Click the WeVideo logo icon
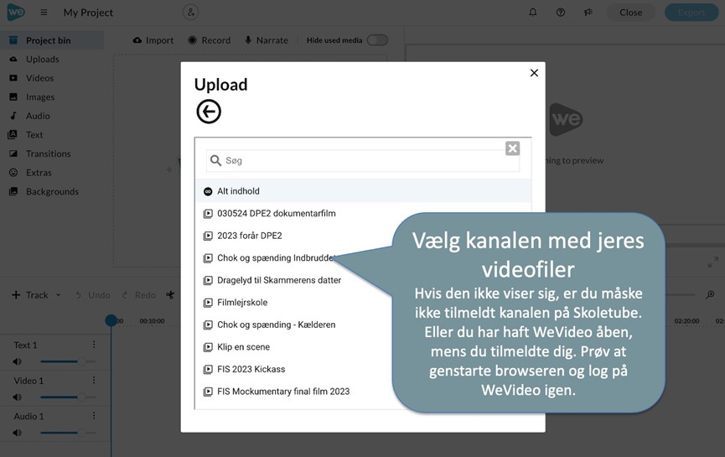 [16, 12]
